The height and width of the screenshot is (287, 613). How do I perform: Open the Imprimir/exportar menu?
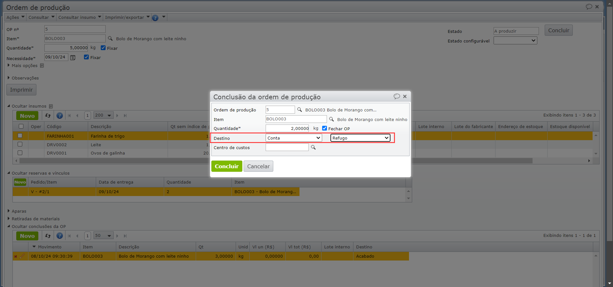[127, 17]
